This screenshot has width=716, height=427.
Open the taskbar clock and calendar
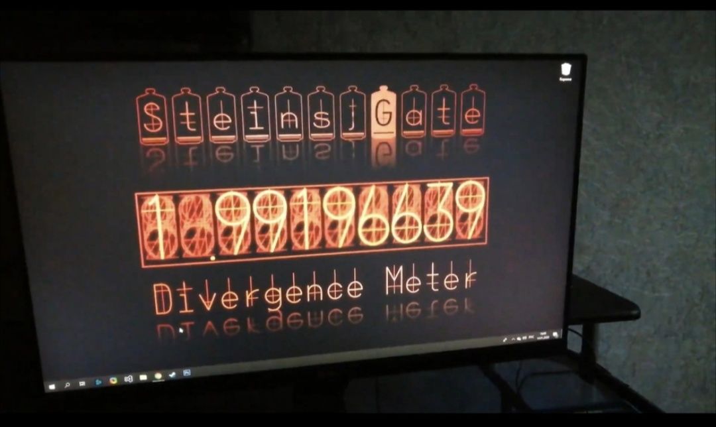click(x=544, y=335)
